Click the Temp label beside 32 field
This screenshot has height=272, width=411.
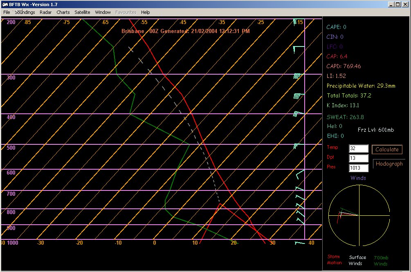[x=332, y=147]
